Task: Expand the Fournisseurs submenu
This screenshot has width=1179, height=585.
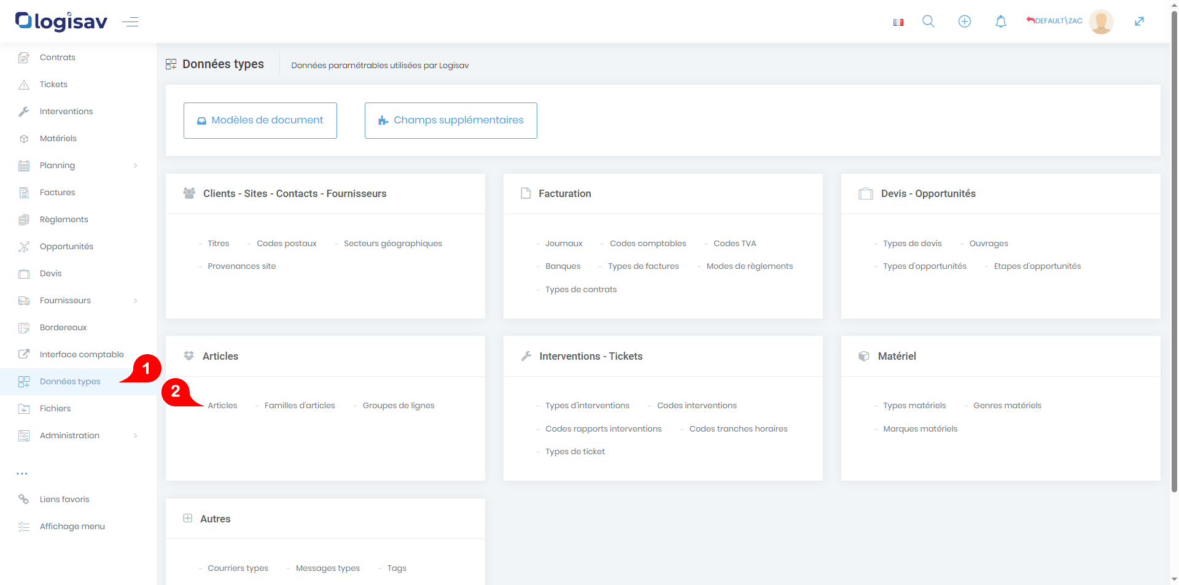Action: point(136,301)
